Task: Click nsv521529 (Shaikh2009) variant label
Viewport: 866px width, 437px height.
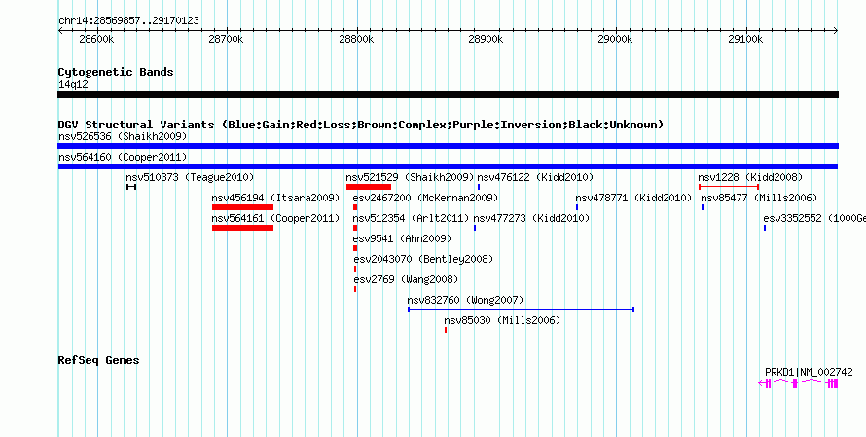Action: click(410, 177)
